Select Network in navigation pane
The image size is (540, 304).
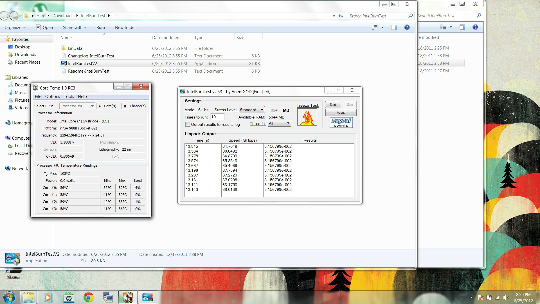[20, 168]
